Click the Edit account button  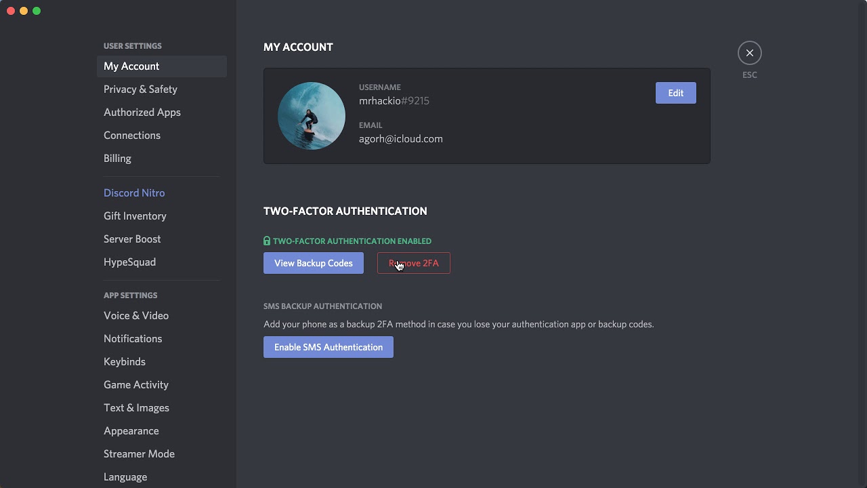[675, 93]
